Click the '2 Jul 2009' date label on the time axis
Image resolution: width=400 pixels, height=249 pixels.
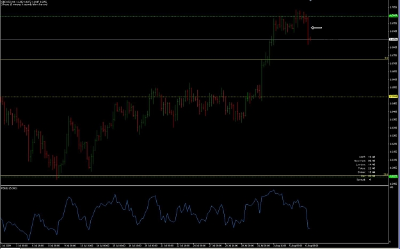[x=6, y=245]
